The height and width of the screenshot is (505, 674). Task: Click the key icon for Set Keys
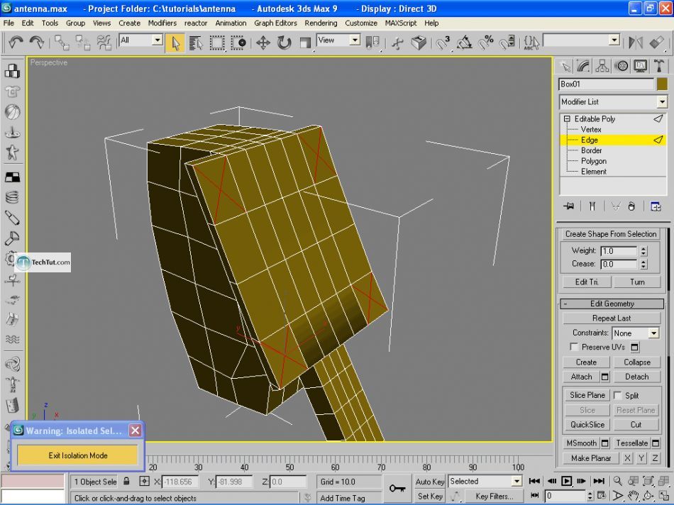[397, 488]
